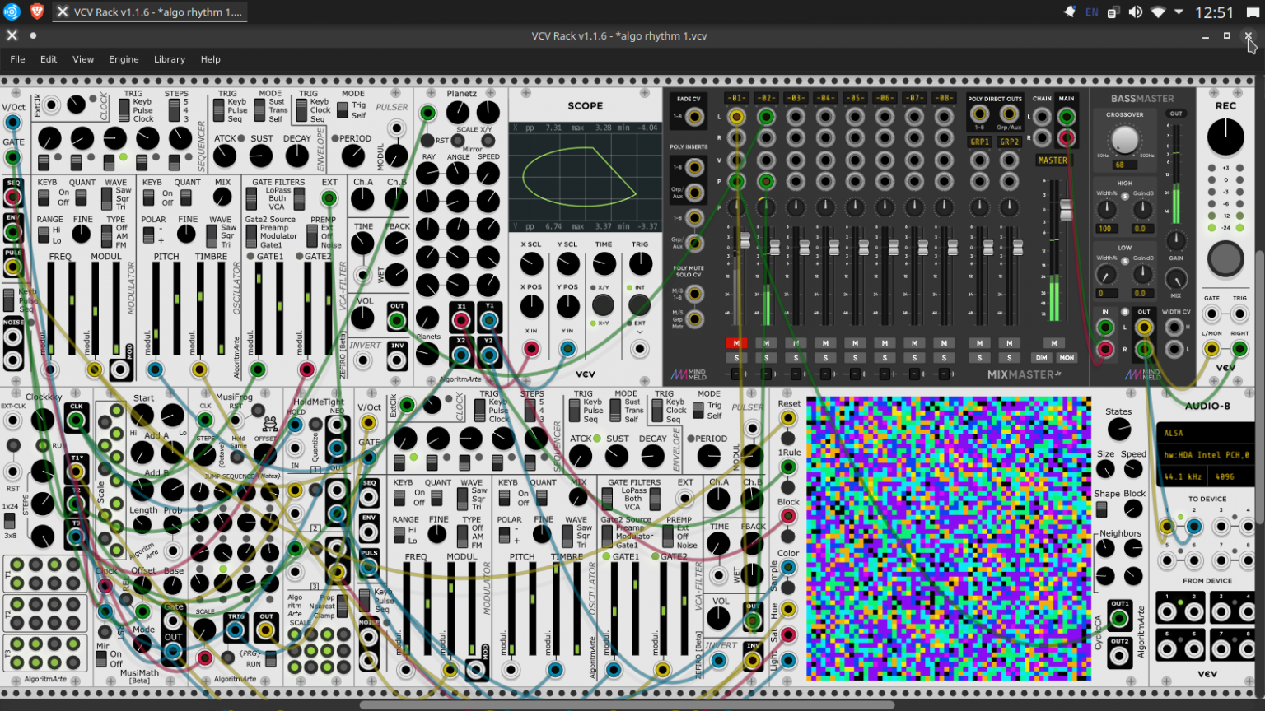Solo channel 04 on MixMaster
1265x711 pixels.
(x=825, y=358)
